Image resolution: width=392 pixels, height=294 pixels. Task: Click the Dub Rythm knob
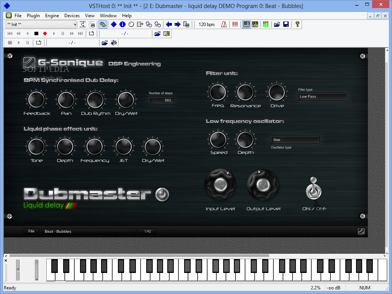pos(95,100)
